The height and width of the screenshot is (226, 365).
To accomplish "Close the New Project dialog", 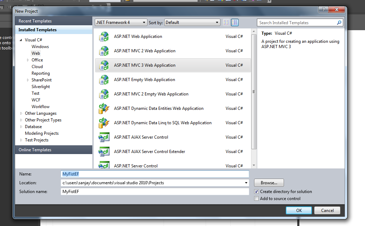I will click(x=337, y=9).
